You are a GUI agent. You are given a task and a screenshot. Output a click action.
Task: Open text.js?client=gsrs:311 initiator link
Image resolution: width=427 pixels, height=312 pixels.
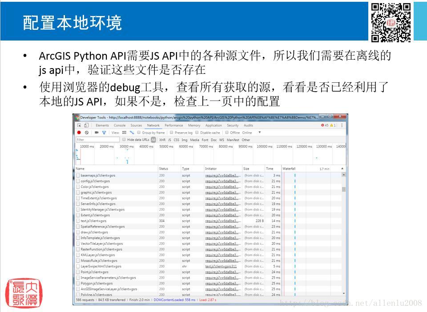[221, 266]
